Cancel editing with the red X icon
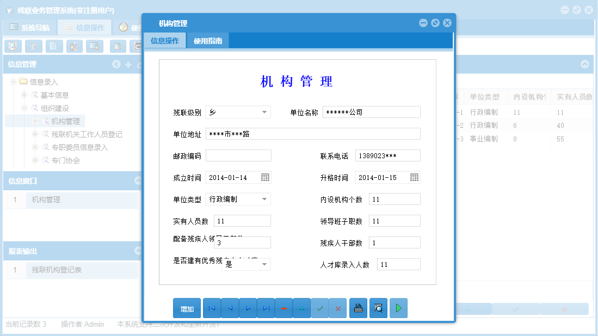Viewport: 598px width, 336px height. point(338,308)
